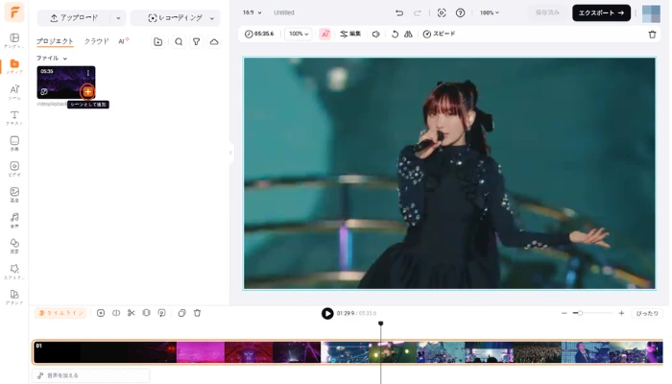This screenshot has width=672, height=384.
Task: Click the rotate icon in clip toolbar
Action: [395, 34]
